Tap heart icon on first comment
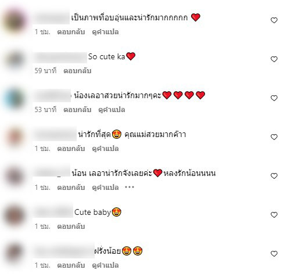The image size is (284, 277). [274, 20]
